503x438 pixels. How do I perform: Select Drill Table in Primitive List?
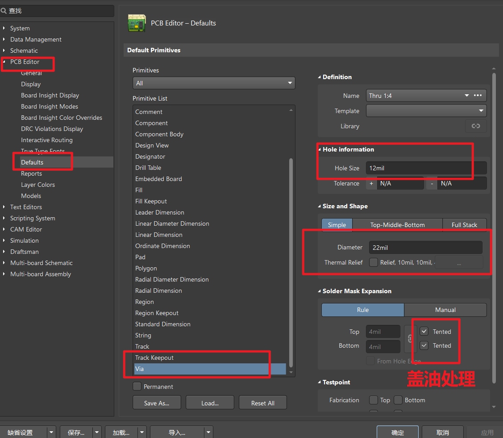pos(148,168)
